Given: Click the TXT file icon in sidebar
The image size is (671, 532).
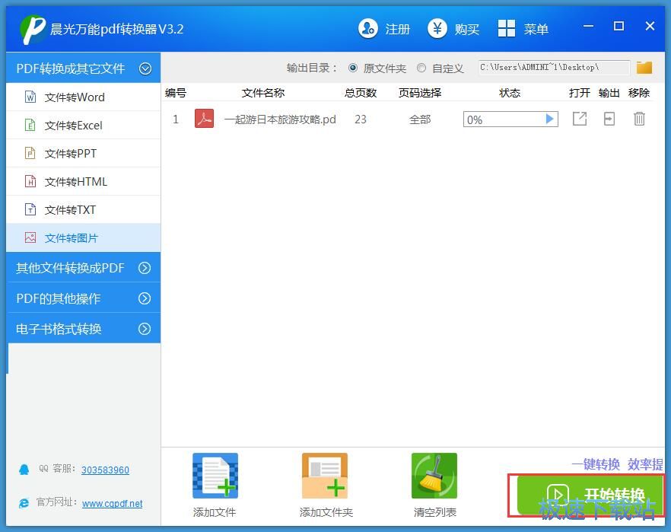Looking at the screenshot, I should pyautogui.click(x=30, y=209).
